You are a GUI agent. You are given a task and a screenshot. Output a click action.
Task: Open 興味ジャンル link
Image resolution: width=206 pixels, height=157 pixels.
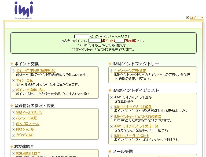click(25, 129)
